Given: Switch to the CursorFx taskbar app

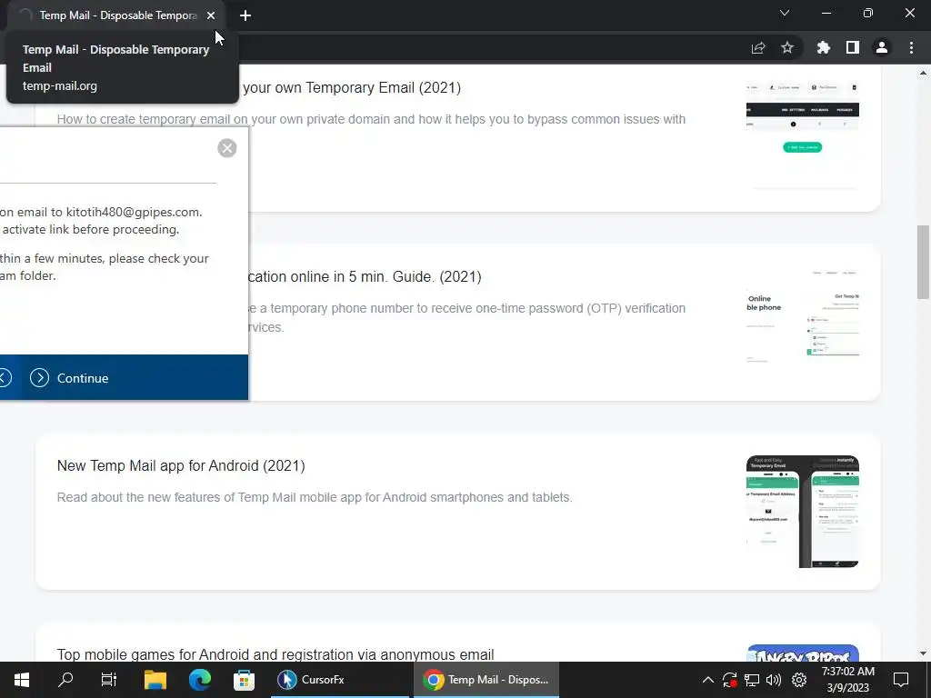Looking at the screenshot, I should click(x=340, y=680).
